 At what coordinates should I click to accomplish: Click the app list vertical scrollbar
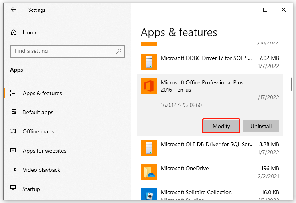tap(292, 84)
